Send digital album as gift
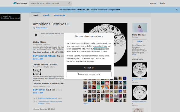The image size is (180, 112). (x=38, y=59)
